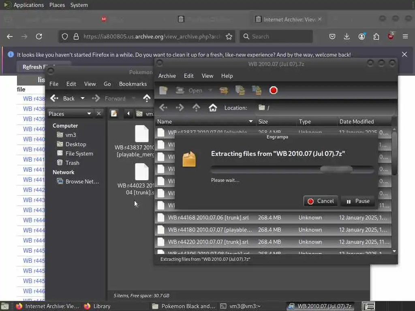415x311 pixels.
Task: Click the add files icon in Engrampa
Action: coord(240,90)
